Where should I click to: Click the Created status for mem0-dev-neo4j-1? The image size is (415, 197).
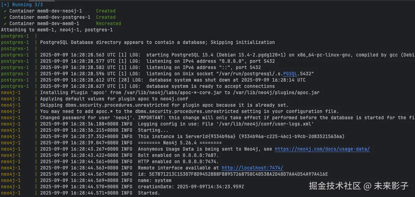(x=105, y=11)
